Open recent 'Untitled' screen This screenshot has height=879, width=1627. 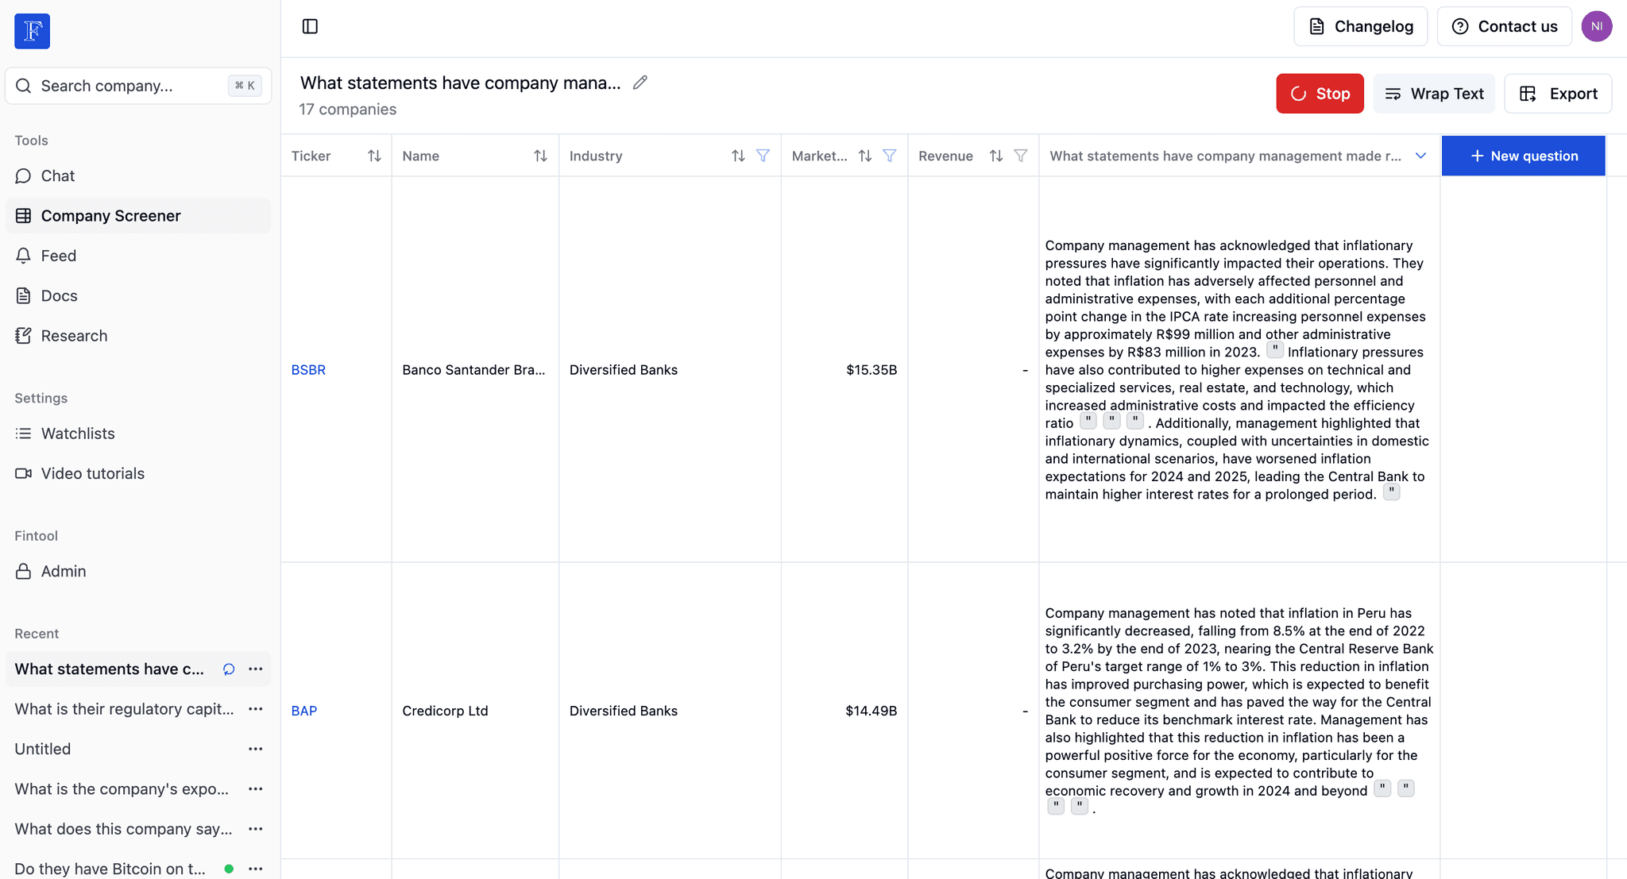click(43, 749)
